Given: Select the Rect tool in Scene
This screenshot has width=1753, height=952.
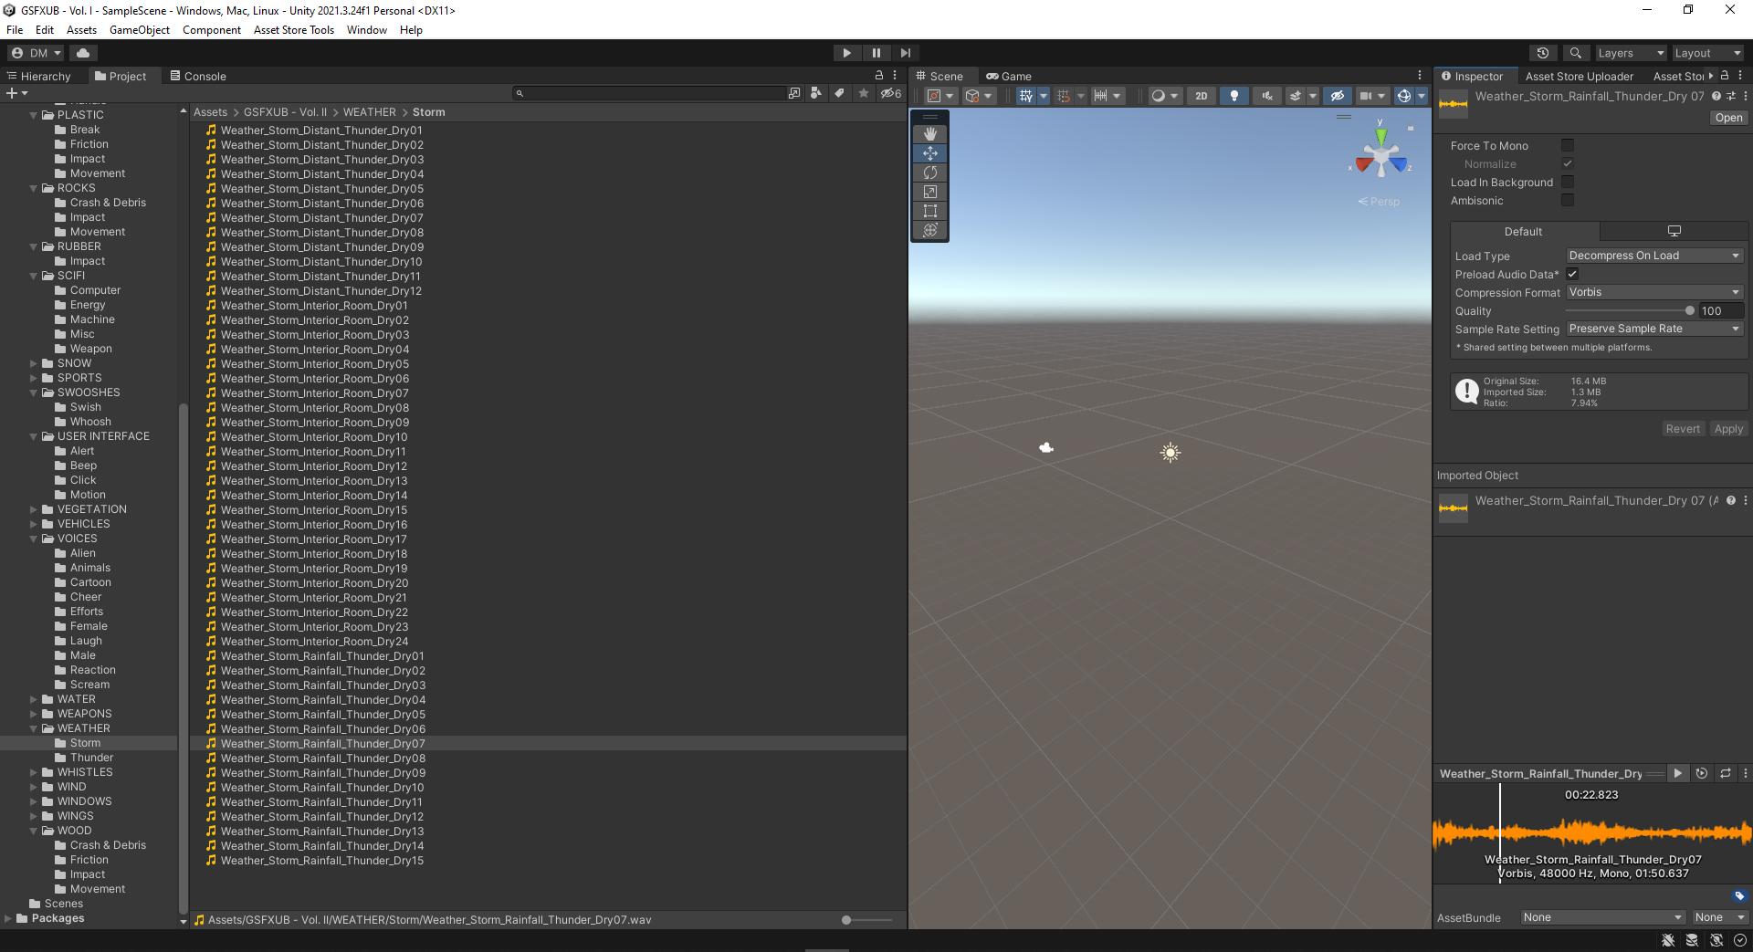Looking at the screenshot, I should [930, 211].
